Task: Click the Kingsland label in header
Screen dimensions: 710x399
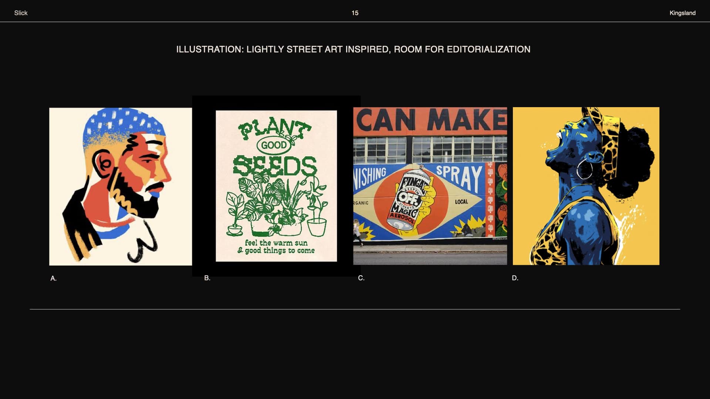Action: point(682,13)
